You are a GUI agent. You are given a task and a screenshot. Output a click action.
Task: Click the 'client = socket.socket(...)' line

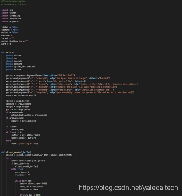(x=39, y=155)
